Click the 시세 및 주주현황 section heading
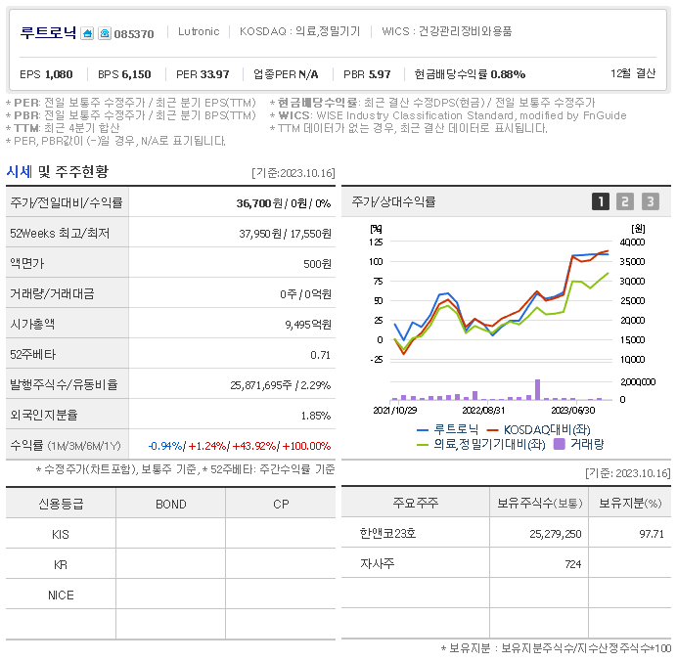This screenshot has height=662, width=677. tap(58, 171)
